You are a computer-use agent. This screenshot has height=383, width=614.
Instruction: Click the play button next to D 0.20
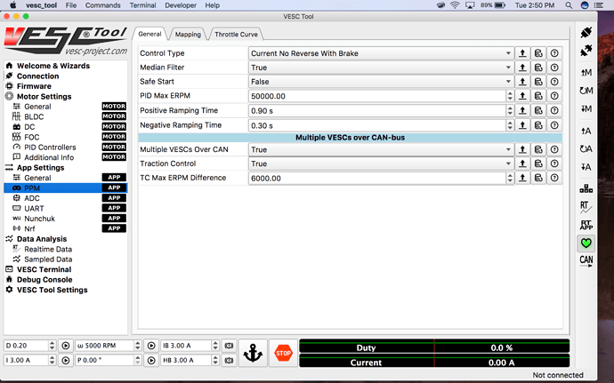(x=65, y=345)
